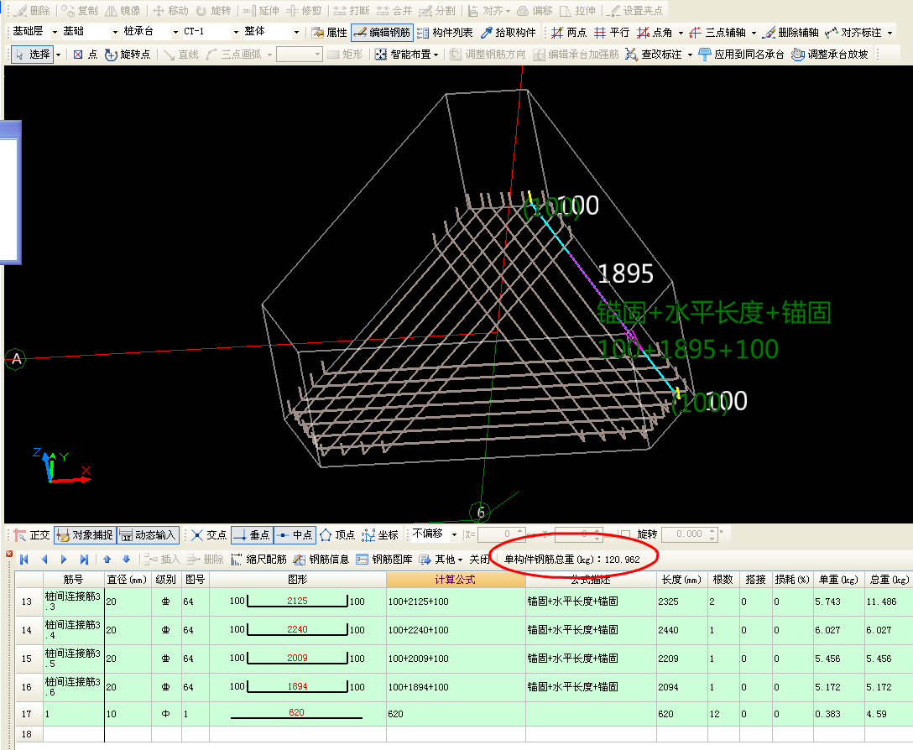Click the 拉伸 (stretch) tool

pyautogui.click(x=577, y=10)
